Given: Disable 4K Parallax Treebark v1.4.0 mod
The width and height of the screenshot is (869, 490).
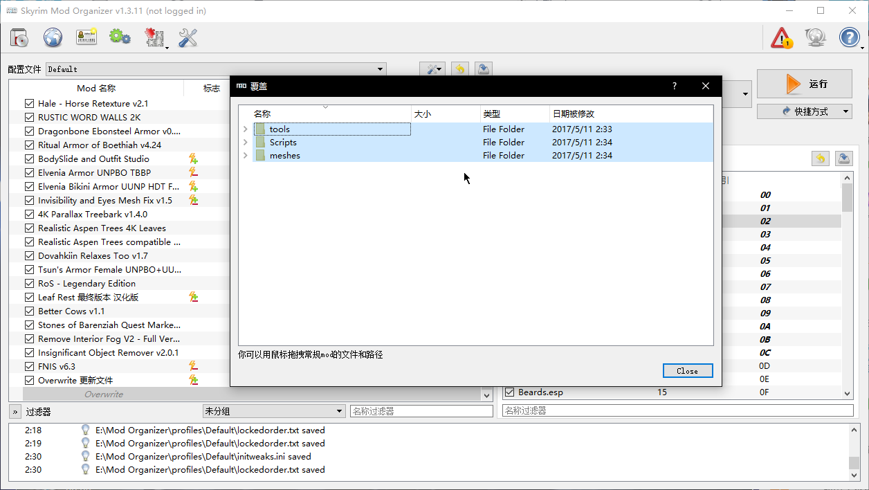Looking at the screenshot, I should (x=29, y=214).
